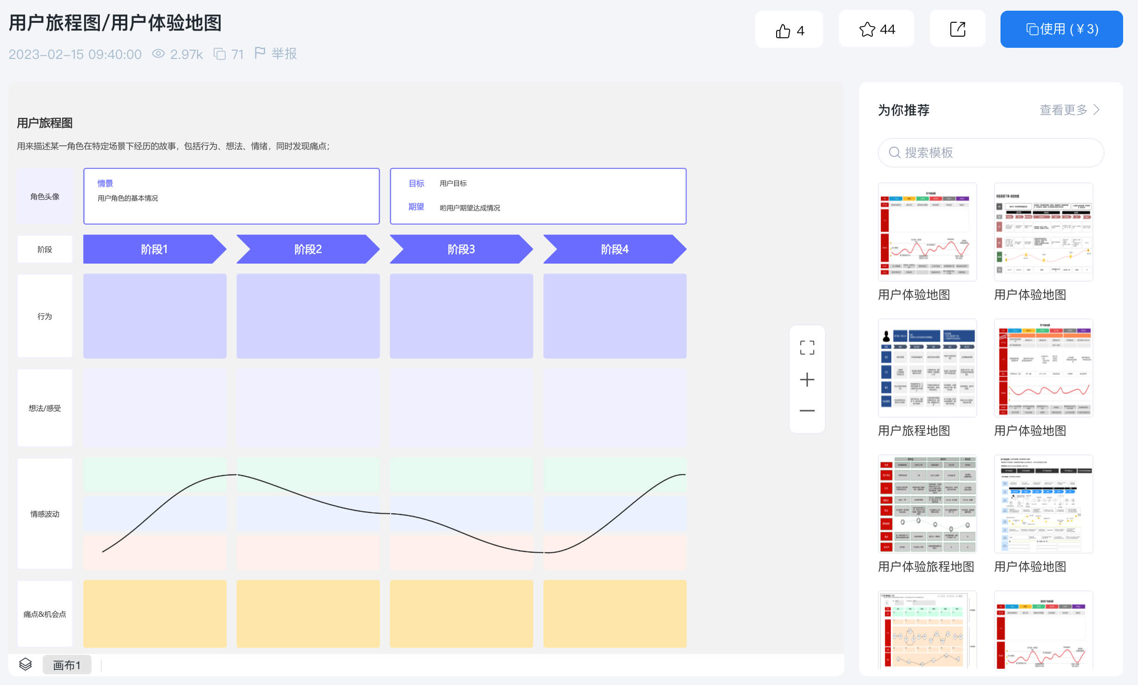Click the 期望 label in the goals box
This screenshot has width=1138, height=685.
(x=416, y=207)
